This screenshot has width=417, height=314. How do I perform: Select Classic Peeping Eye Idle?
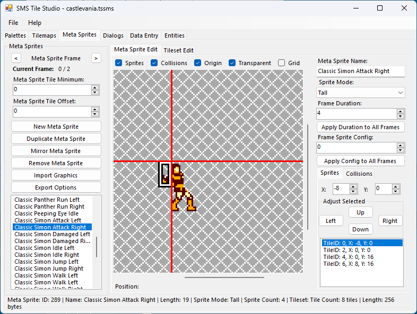[47, 213]
